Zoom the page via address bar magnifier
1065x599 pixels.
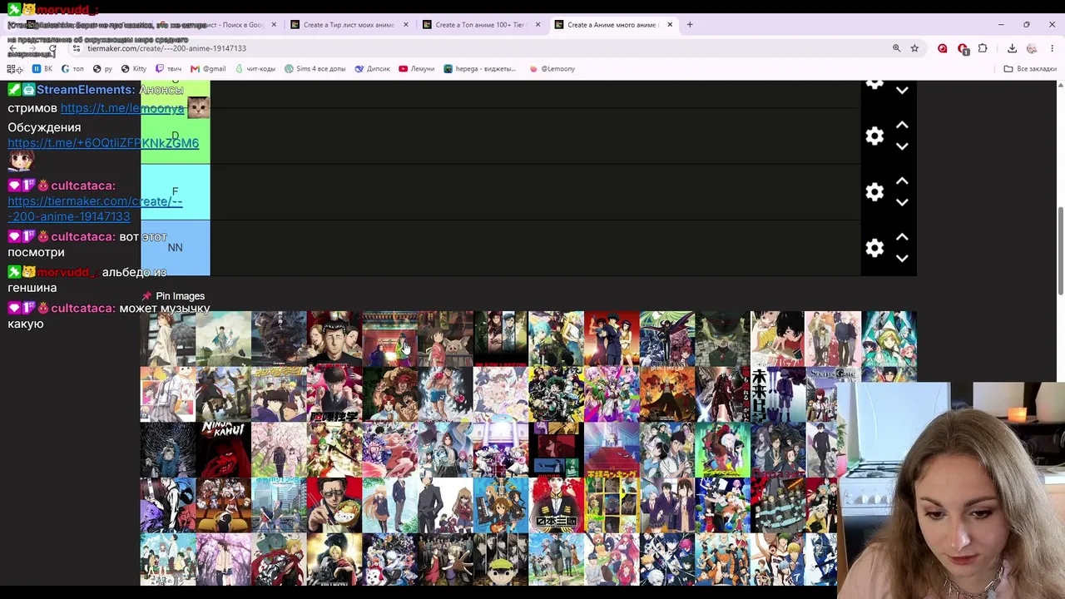click(x=896, y=48)
